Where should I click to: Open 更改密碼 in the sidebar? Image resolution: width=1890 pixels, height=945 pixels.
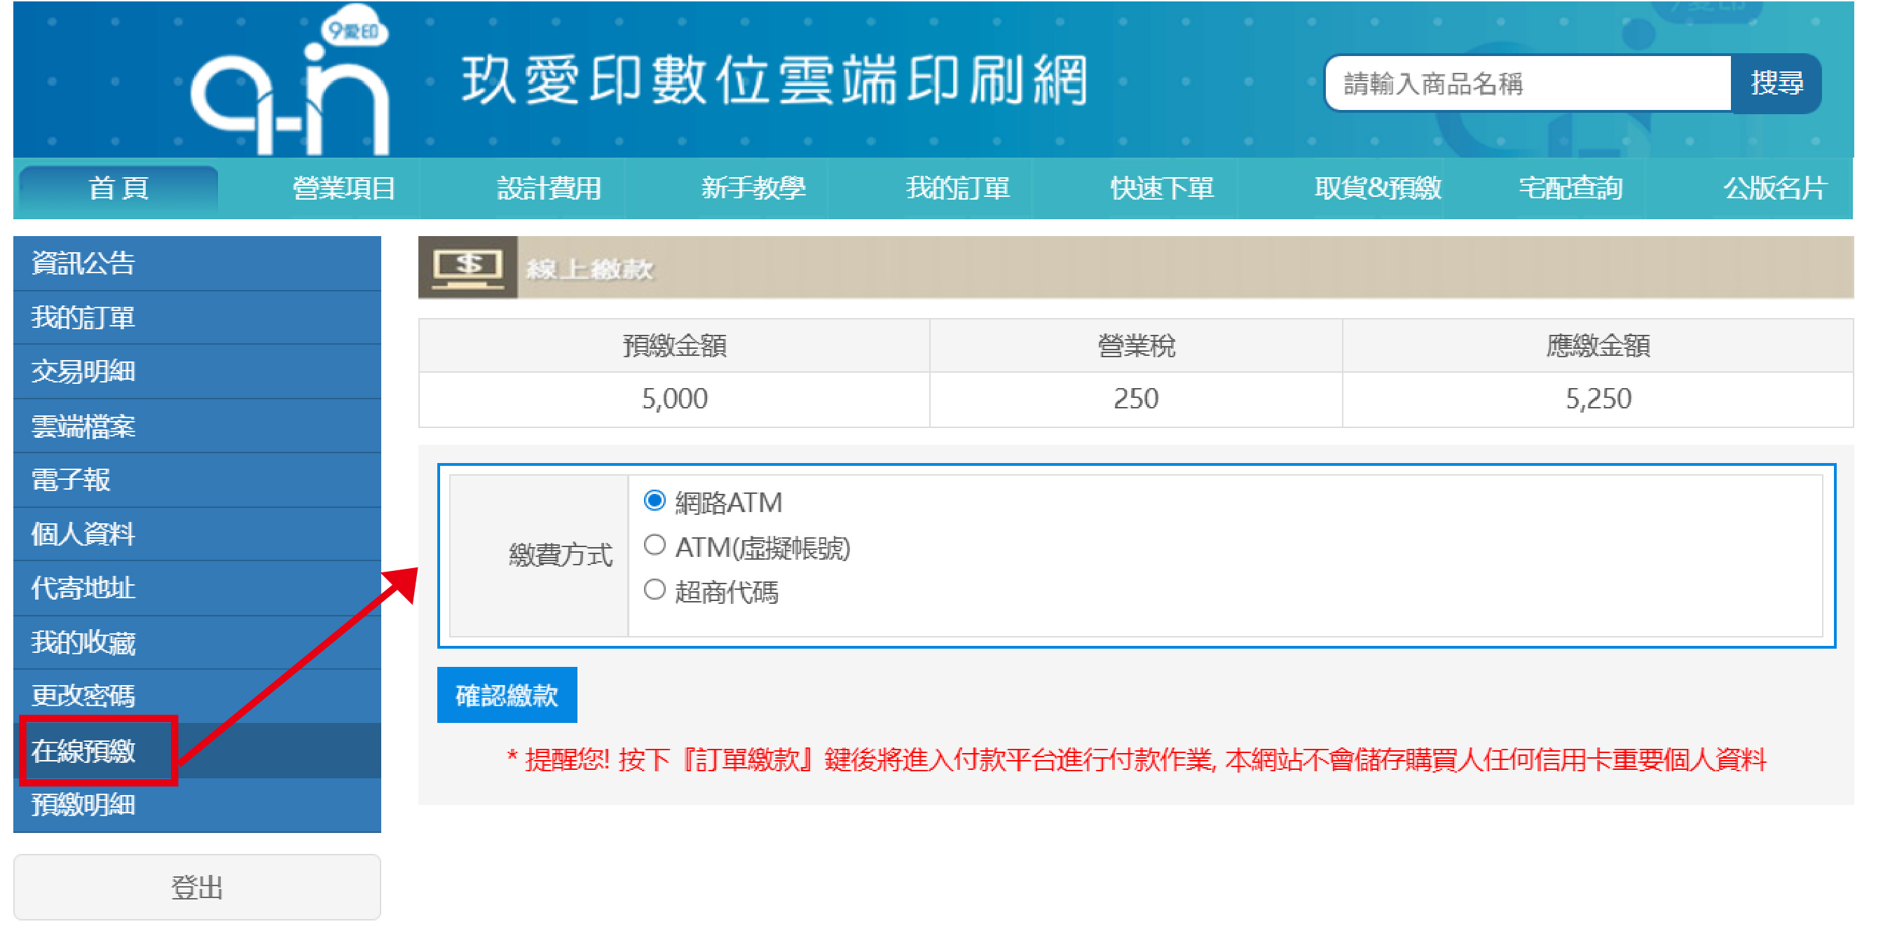tap(197, 696)
